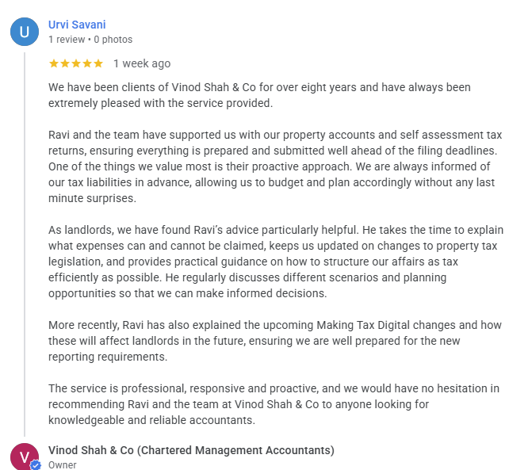Click the "0 photos" count text
This screenshot has height=470, width=509.
pyautogui.click(x=113, y=40)
